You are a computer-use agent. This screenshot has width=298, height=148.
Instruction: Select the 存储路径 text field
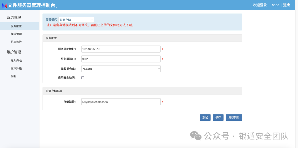point(121,102)
